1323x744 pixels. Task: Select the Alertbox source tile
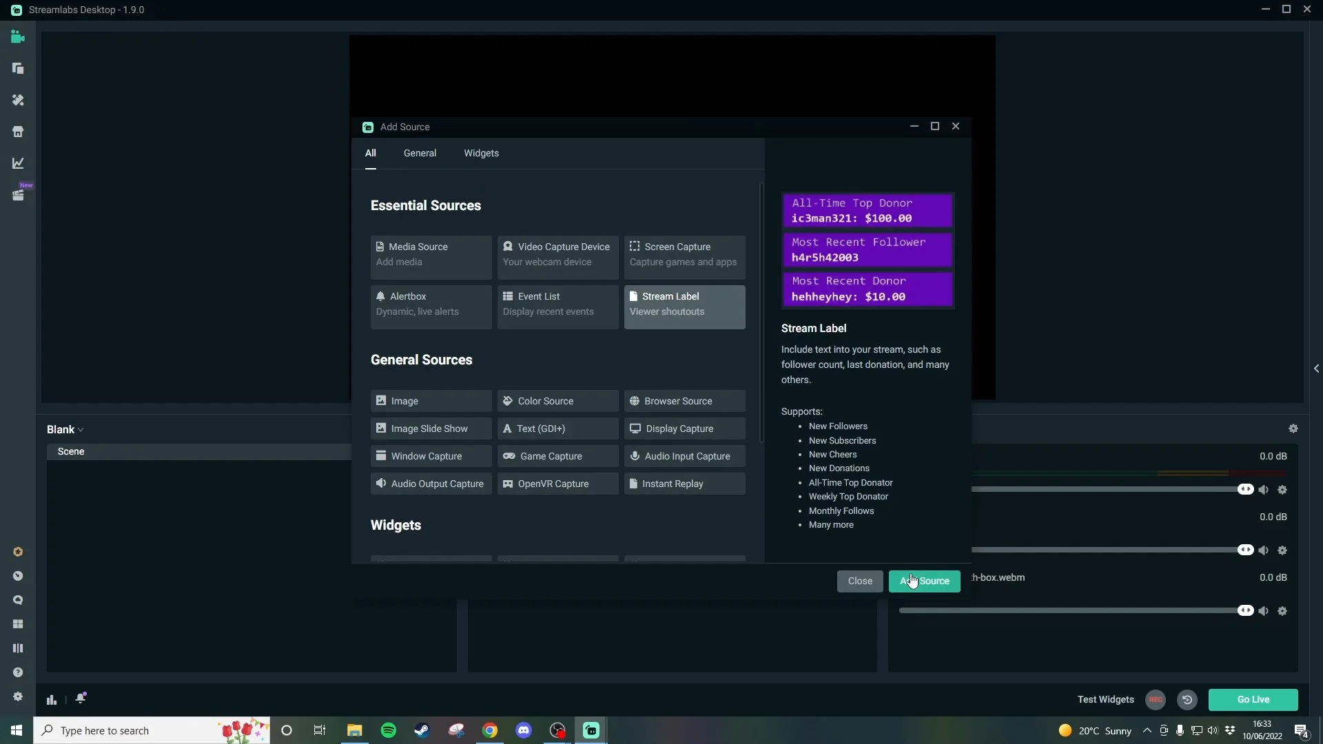(x=431, y=307)
